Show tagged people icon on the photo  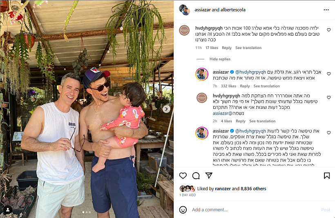[x=8, y=210]
